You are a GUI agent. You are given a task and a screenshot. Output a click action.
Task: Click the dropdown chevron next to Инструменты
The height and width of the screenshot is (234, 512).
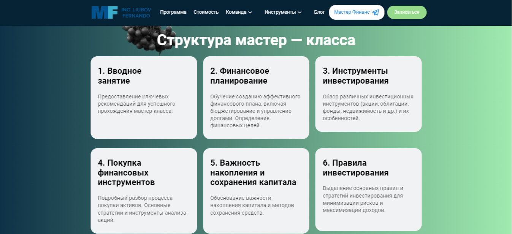300,12
